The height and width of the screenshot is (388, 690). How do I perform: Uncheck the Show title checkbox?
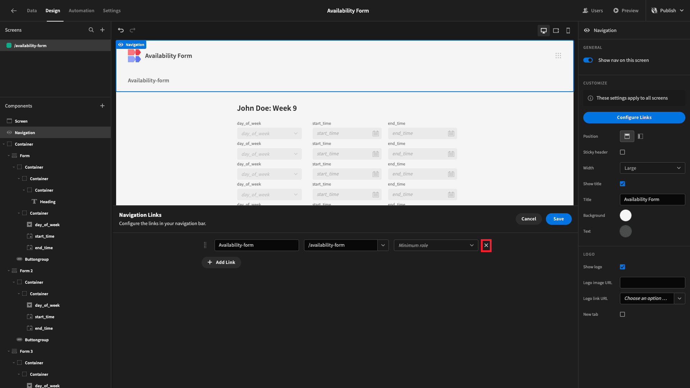(622, 184)
